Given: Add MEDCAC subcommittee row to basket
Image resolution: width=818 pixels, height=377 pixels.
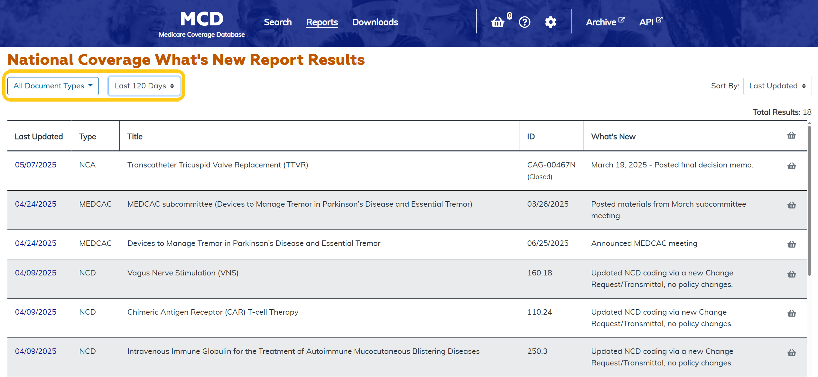Looking at the screenshot, I should coord(792,205).
